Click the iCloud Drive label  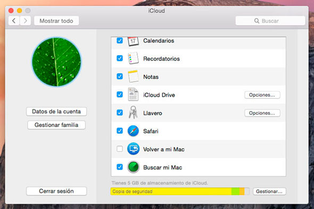[159, 95]
